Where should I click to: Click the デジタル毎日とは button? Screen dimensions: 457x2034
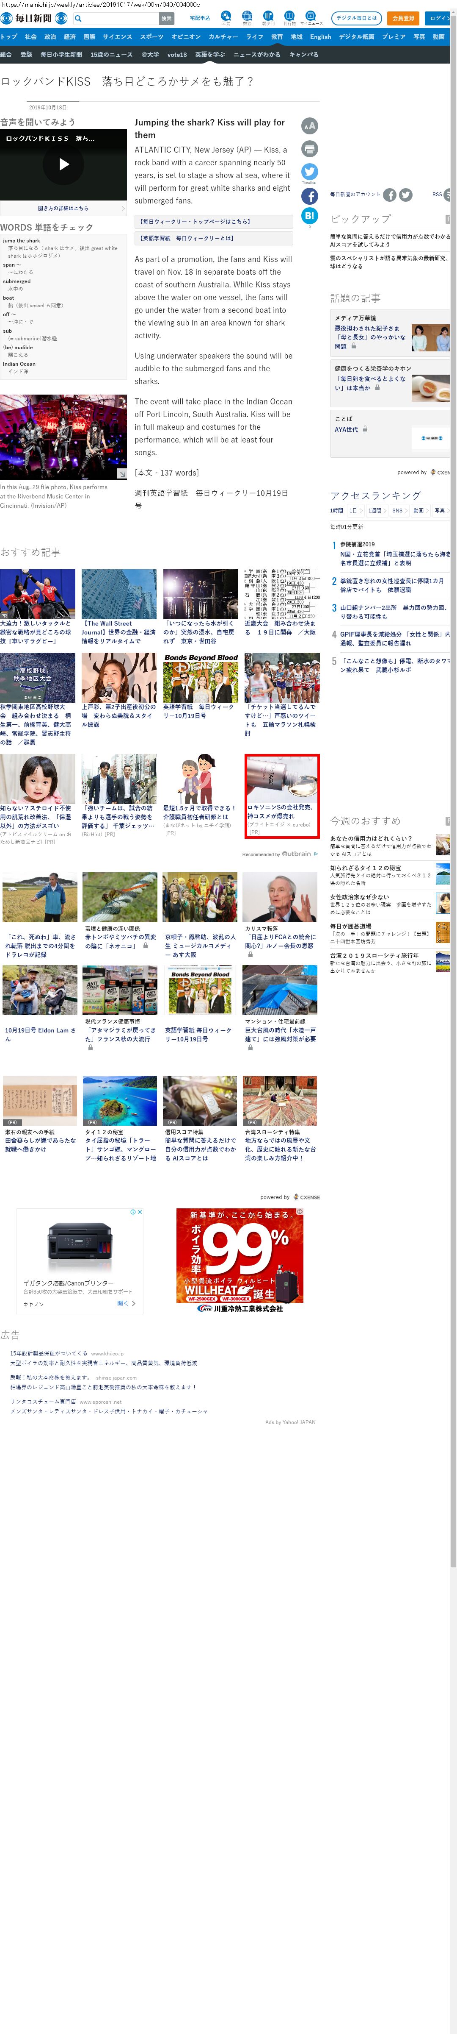tap(357, 18)
